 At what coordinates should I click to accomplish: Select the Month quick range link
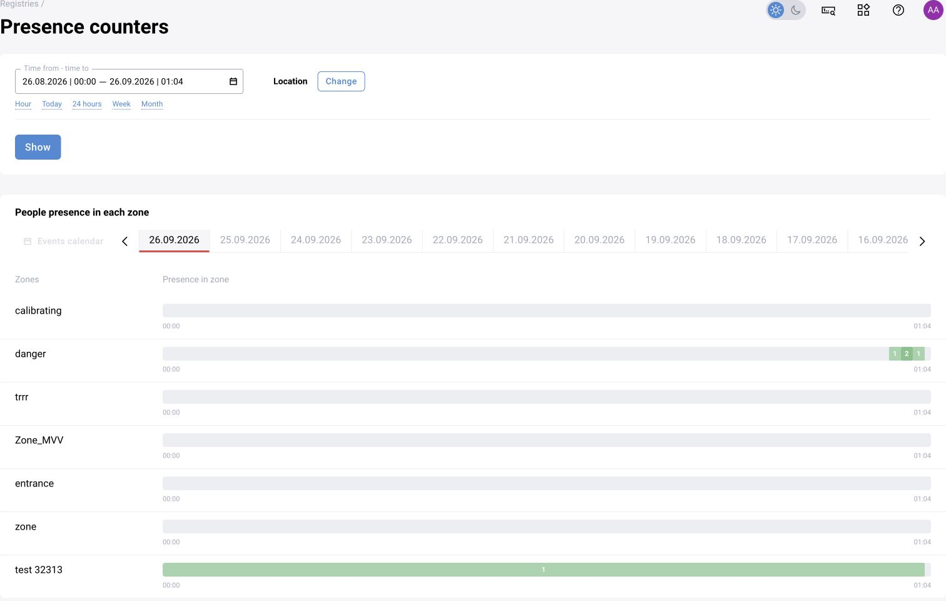[x=152, y=104]
